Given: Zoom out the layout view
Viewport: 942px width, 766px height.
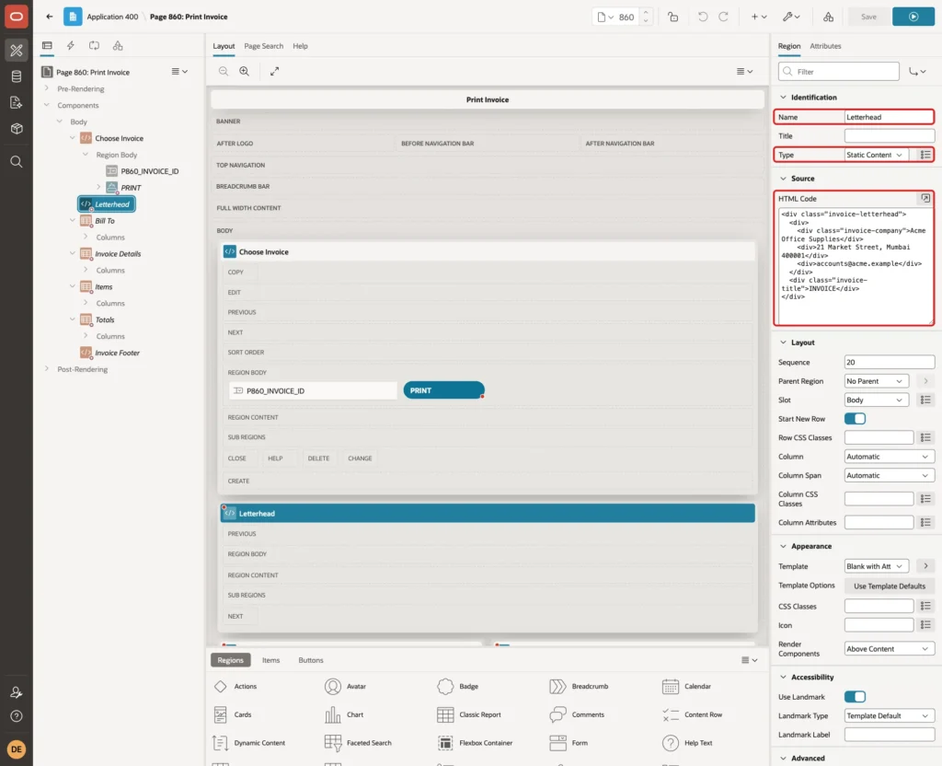Looking at the screenshot, I should [x=224, y=71].
